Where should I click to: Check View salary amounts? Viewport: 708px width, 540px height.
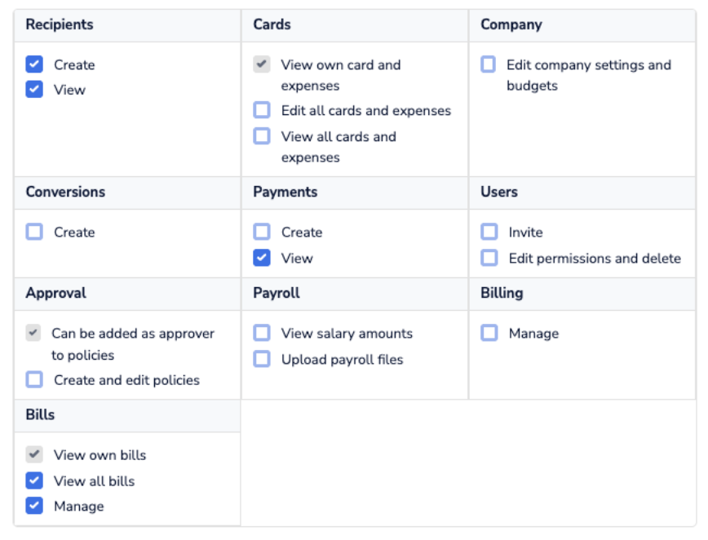coord(262,333)
